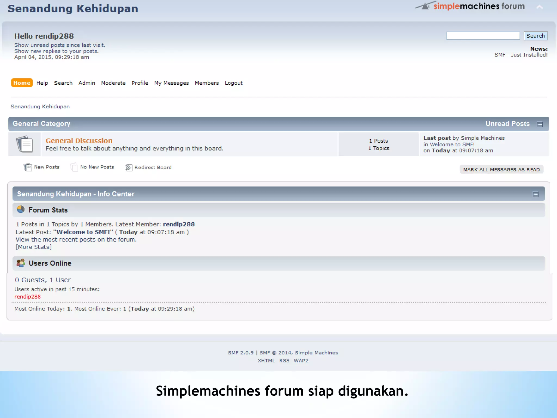Click the RSS footer link

[284, 361]
